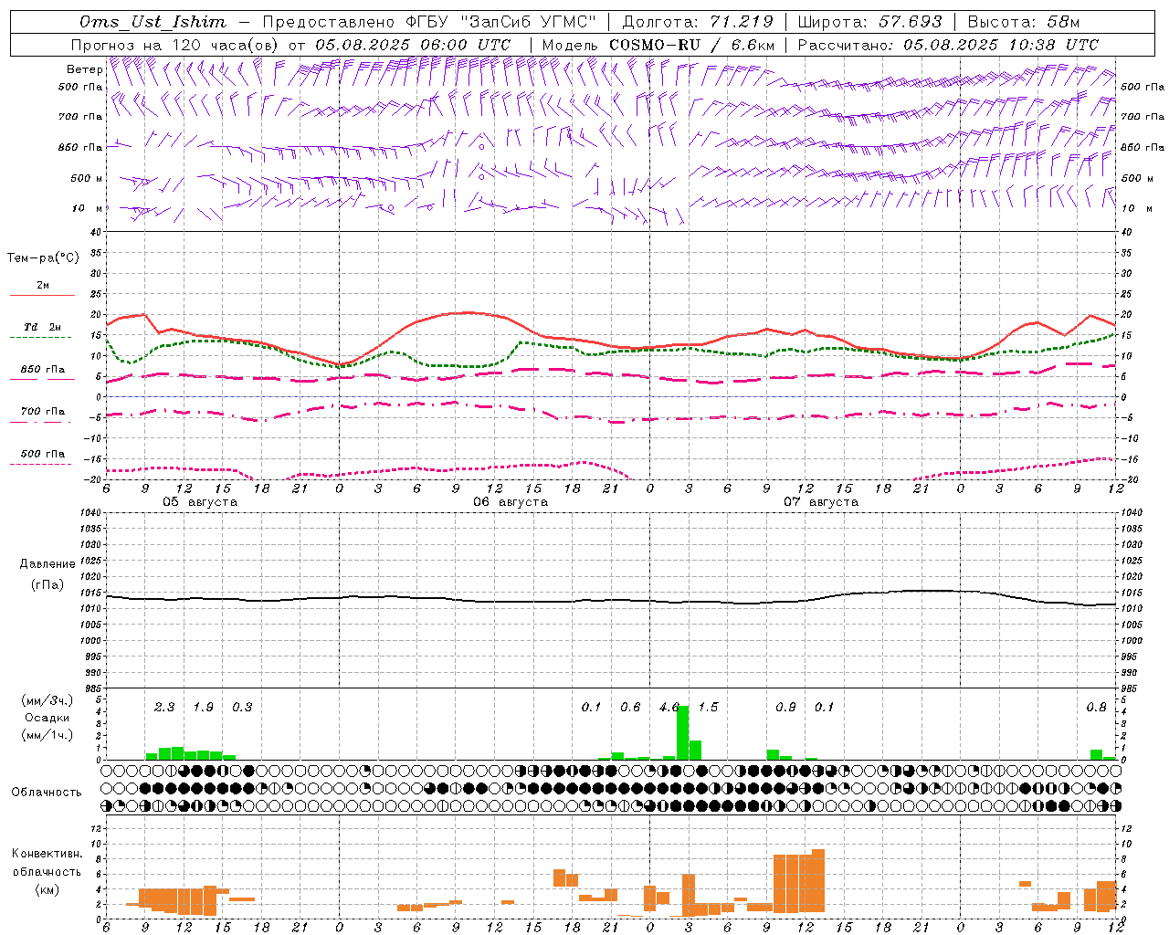Viewport: 1169px width, 935px height.
Task: Click the tallest orange convective cloud bar
Action: pos(818,881)
